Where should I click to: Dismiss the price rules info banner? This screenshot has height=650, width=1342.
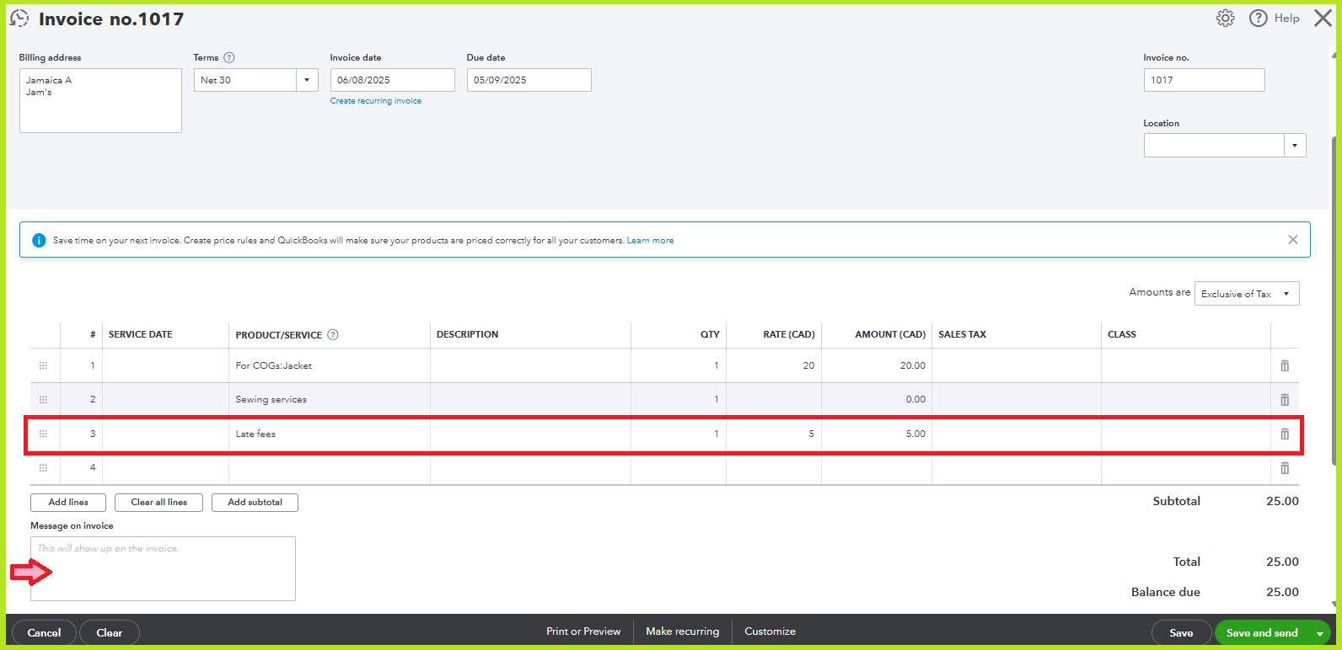(1292, 240)
